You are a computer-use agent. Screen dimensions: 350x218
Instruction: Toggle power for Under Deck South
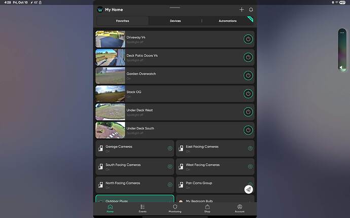(x=248, y=130)
